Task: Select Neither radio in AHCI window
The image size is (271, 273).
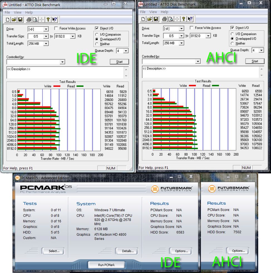Action: 232,43
